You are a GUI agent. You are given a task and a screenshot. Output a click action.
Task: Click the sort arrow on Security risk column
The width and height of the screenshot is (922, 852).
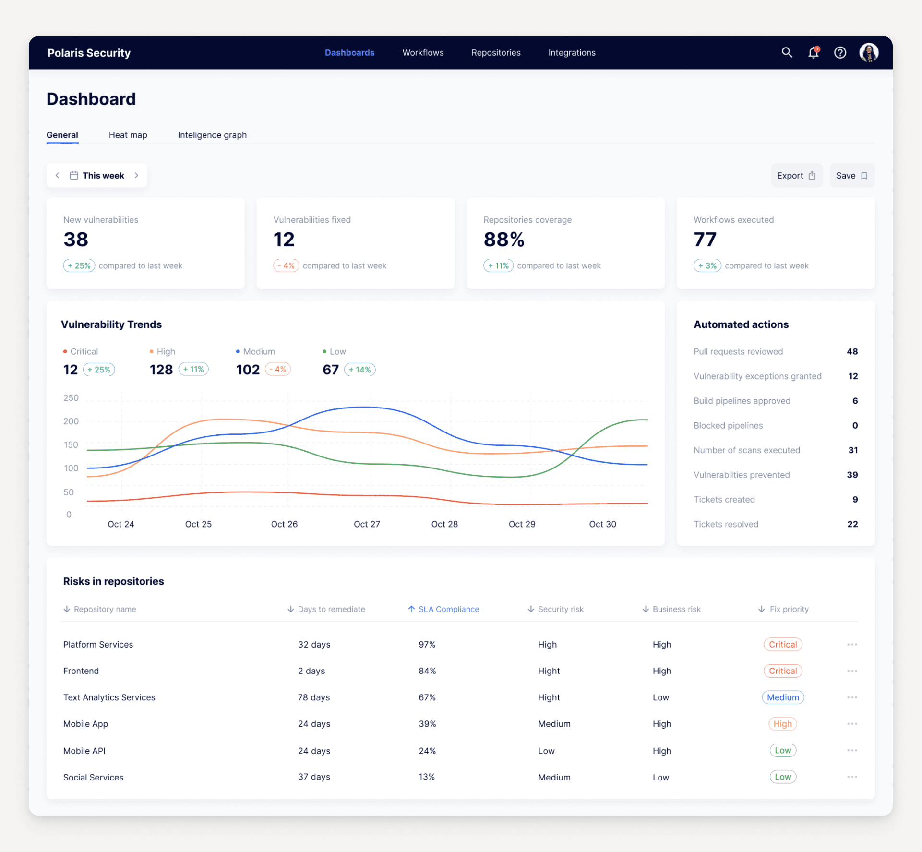pos(531,609)
